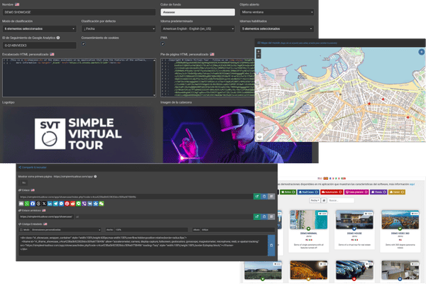Click the blue locate button on map
Image resolution: width=426 pixels, height=284 pixels.
pos(421,52)
